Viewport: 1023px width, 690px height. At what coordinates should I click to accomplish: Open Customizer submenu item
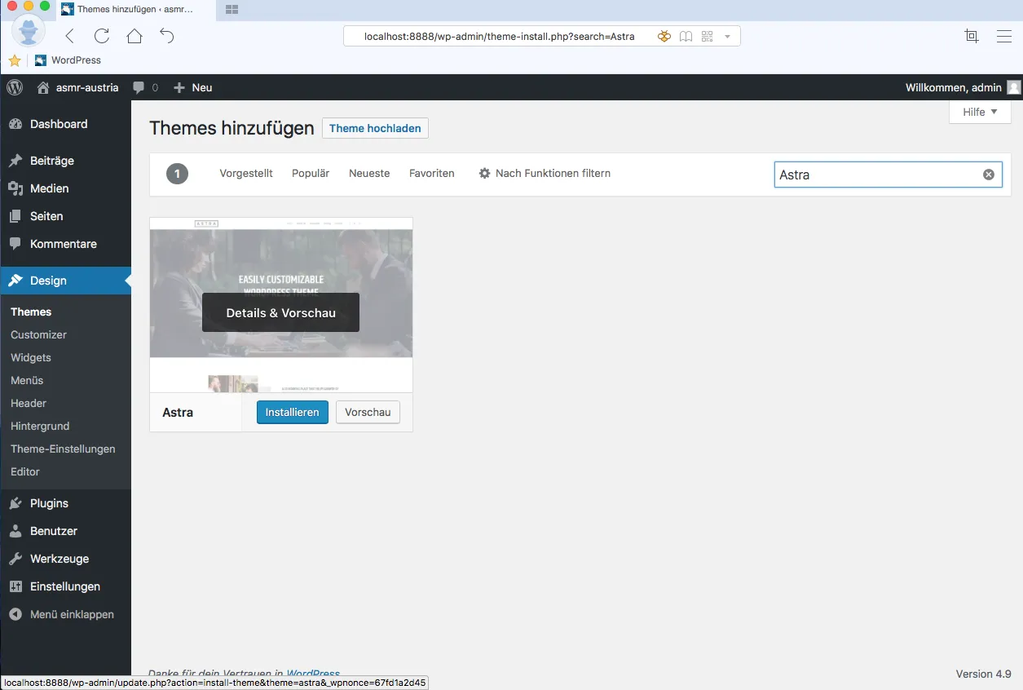(38, 334)
